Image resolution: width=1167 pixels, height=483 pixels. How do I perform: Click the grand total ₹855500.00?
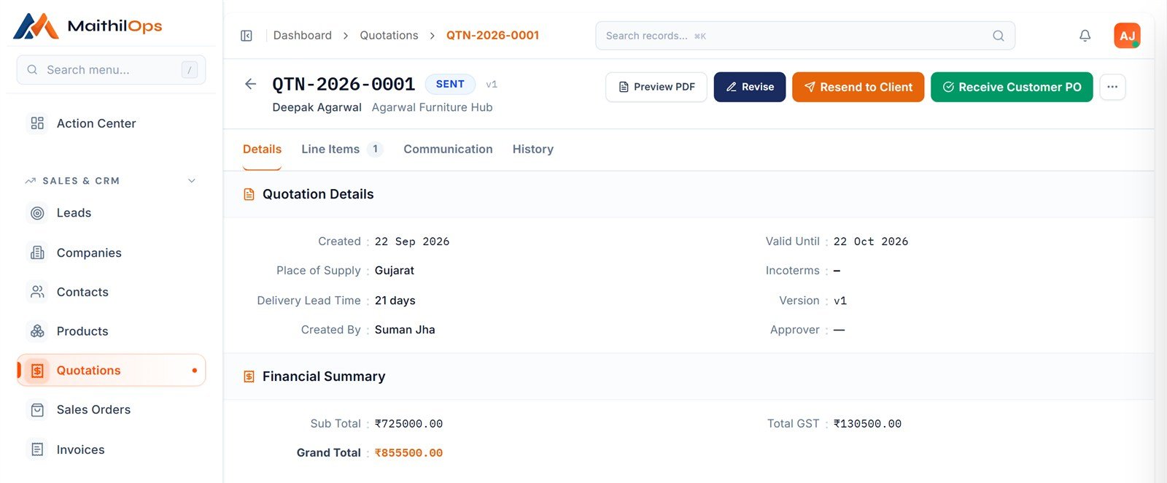408,453
